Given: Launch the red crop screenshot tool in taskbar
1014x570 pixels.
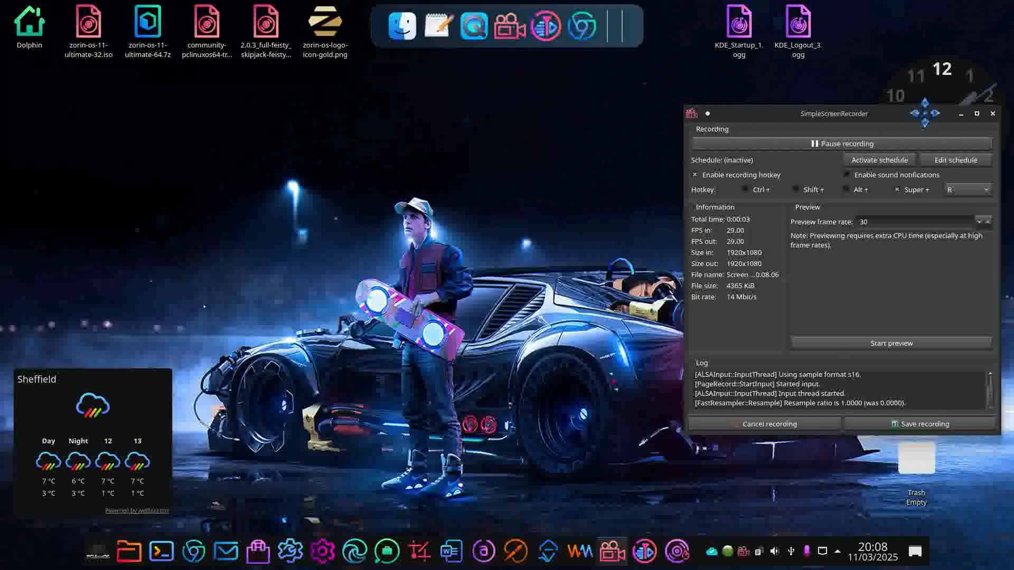Looking at the screenshot, I should [419, 552].
